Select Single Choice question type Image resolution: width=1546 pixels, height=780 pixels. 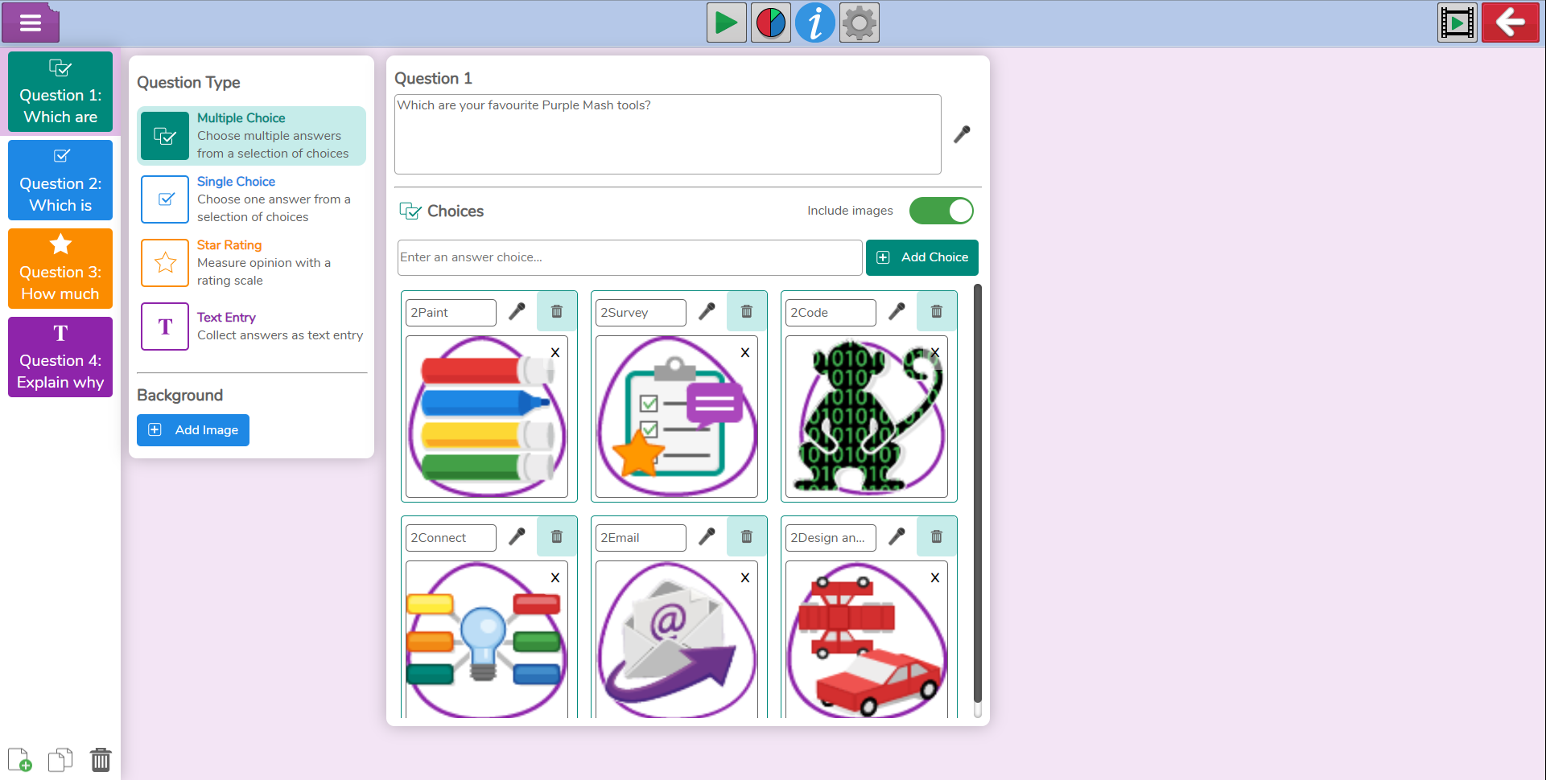[x=251, y=199]
